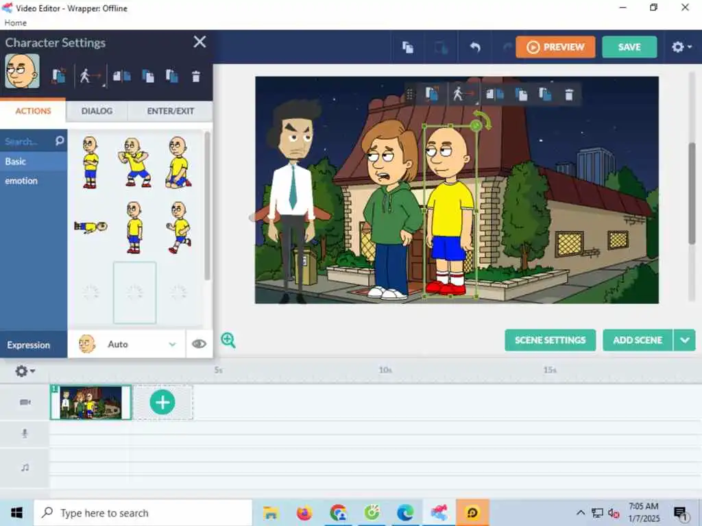Click the flip character icon in Character Settings
Viewport: 702px width, 526px height.
(121, 76)
